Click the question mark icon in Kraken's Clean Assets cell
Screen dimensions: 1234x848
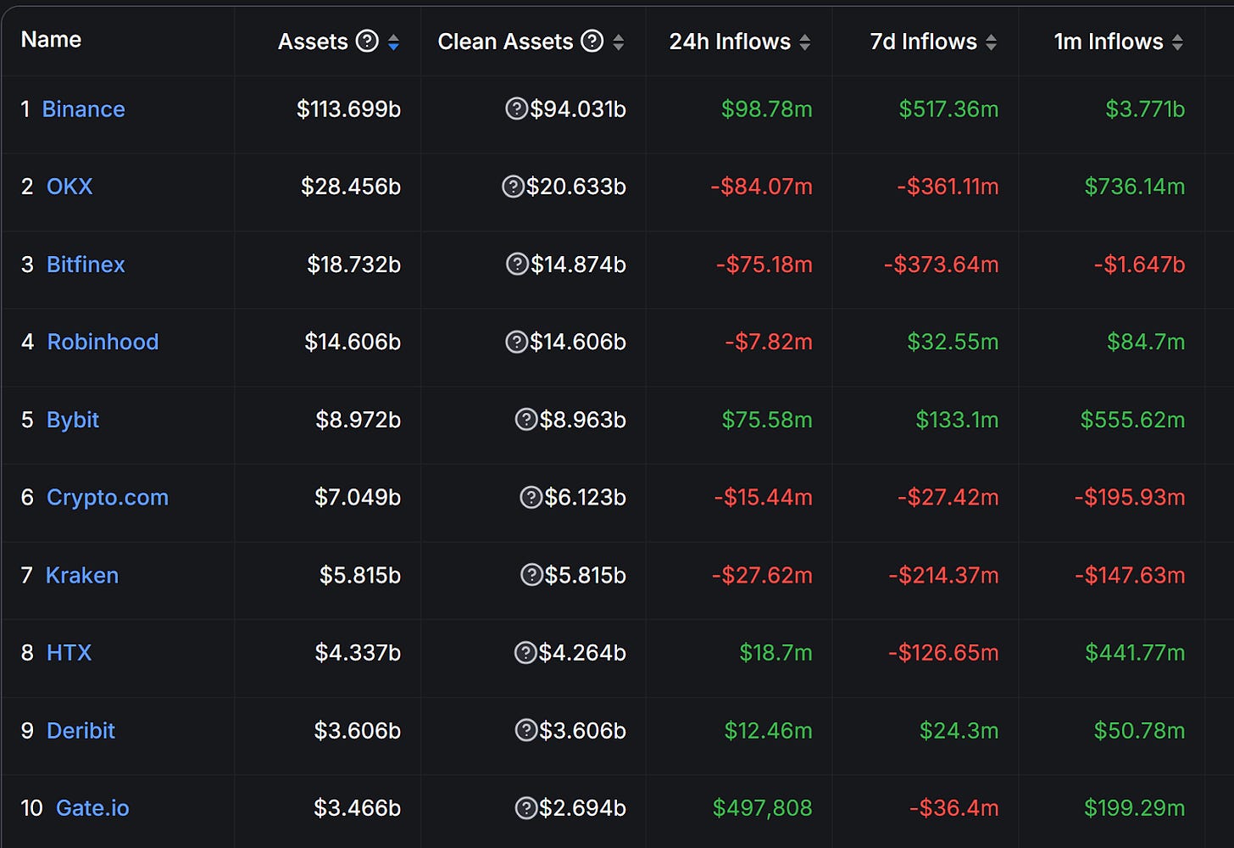coord(531,575)
